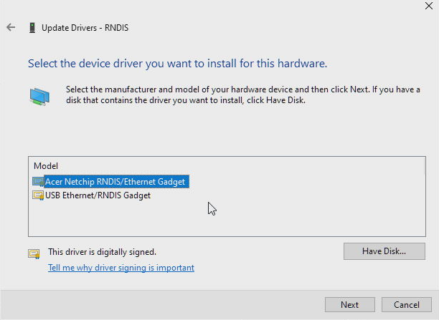Click the USB Ethernet/RNDIS Gadget driver icon
The width and height of the screenshot is (439, 320).
tap(38, 195)
